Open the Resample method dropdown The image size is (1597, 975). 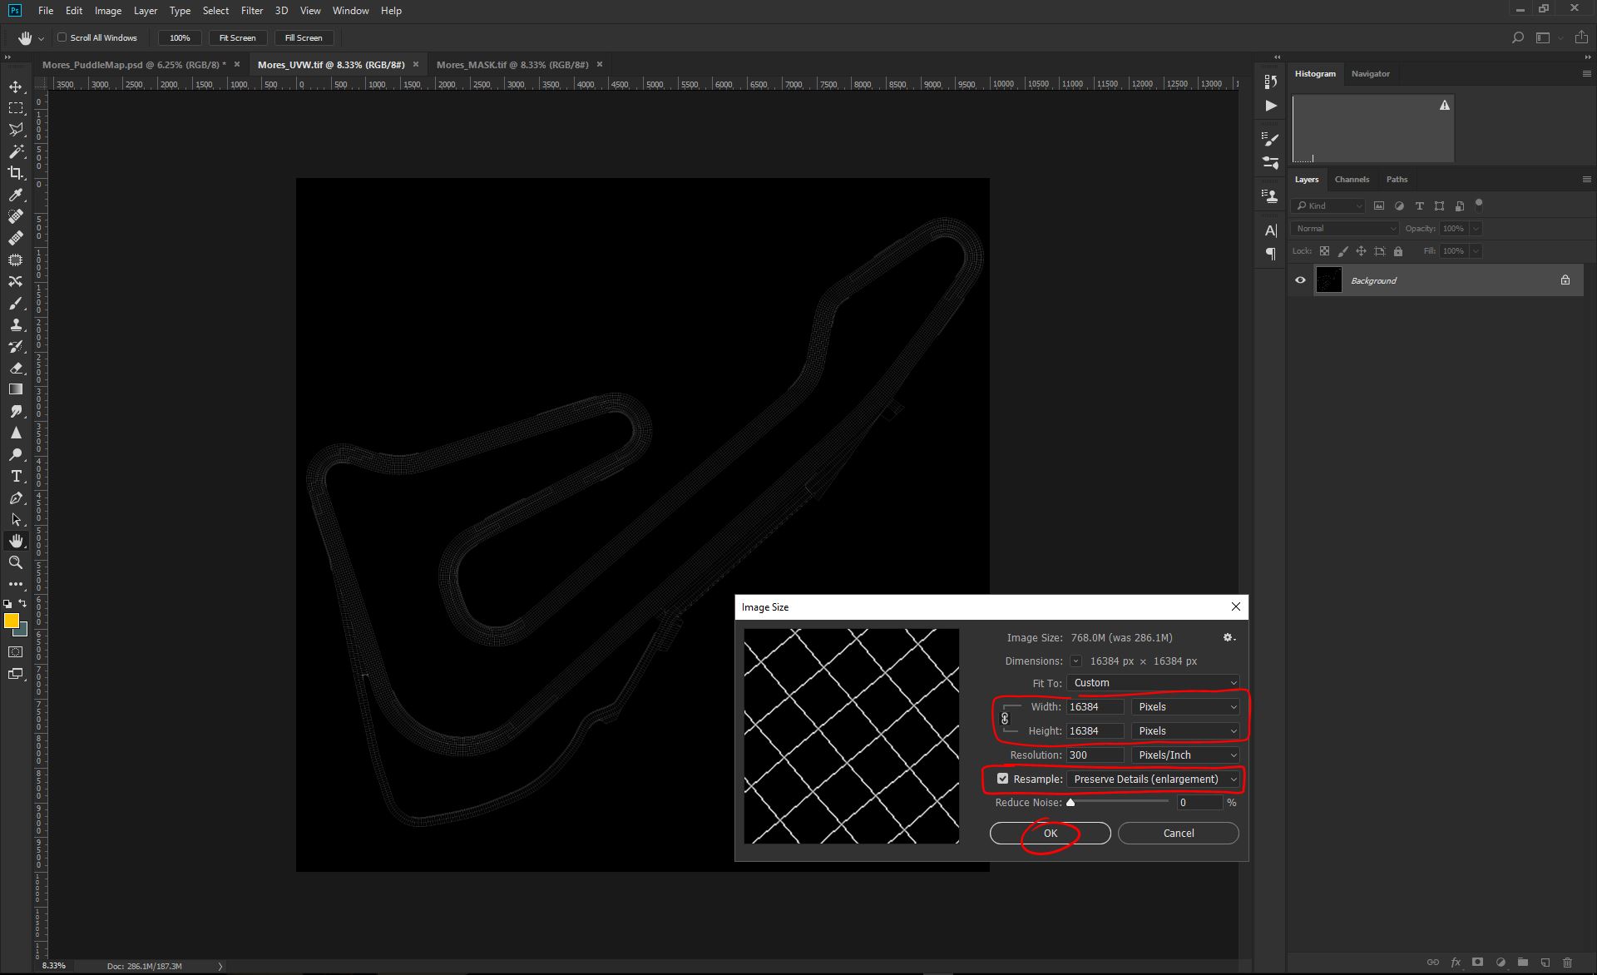click(1153, 780)
